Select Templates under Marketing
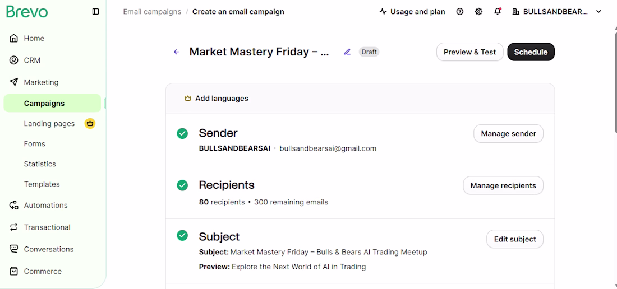This screenshot has height=289, width=617. (42, 184)
